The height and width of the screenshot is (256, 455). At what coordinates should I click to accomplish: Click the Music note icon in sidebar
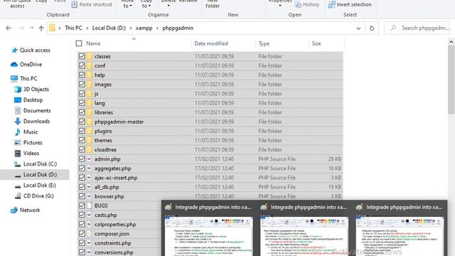pos(18,132)
